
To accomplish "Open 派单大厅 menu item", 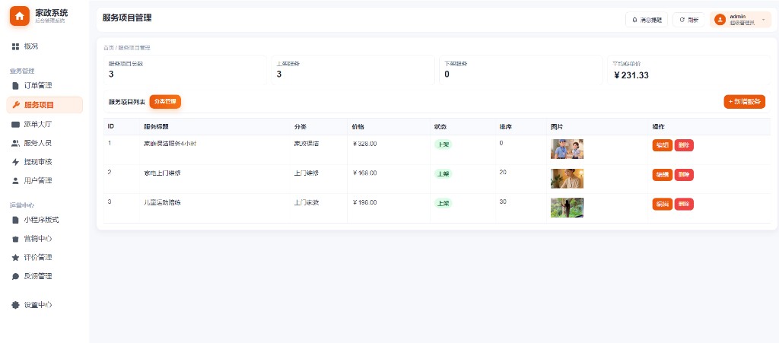I will click(44, 124).
